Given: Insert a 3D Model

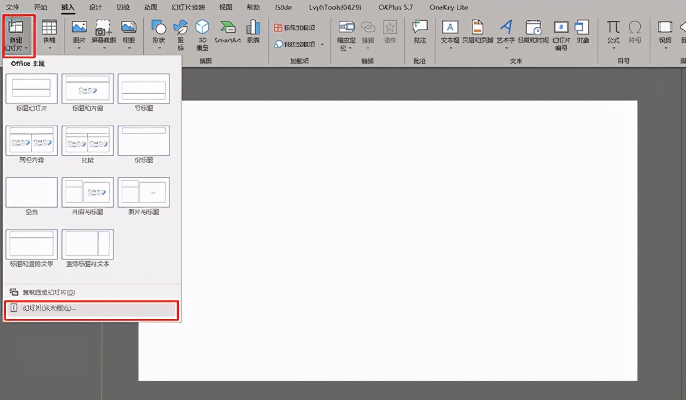Looking at the screenshot, I should point(202,34).
